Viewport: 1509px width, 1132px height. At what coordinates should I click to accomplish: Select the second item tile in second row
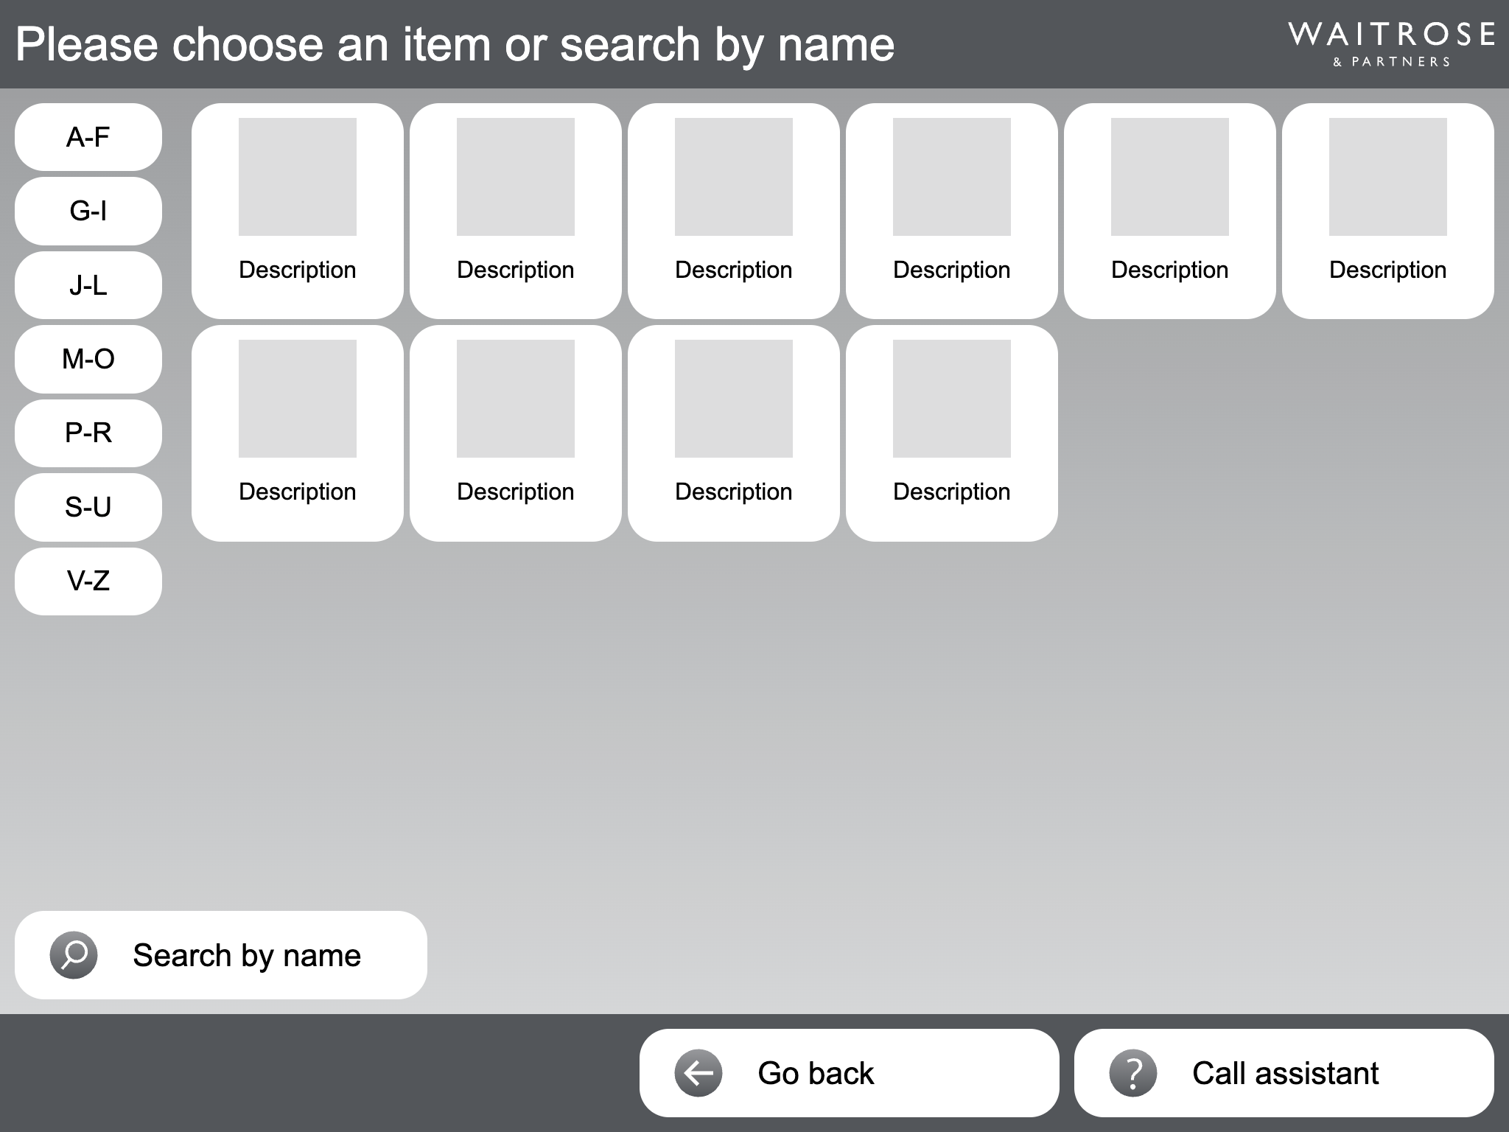coord(516,433)
